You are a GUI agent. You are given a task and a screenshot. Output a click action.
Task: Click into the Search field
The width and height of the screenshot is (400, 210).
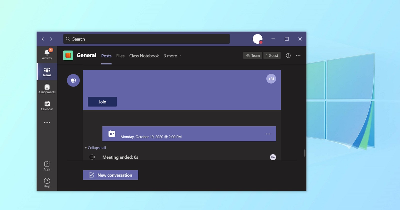point(146,39)
